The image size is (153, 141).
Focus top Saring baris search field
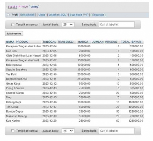click(x=117, y=25)
